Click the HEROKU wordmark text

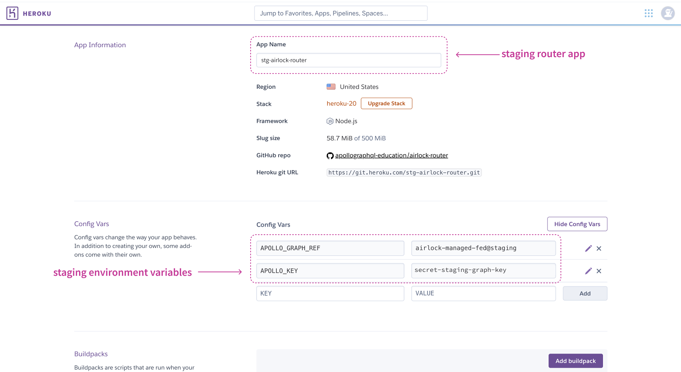(37, 14)
